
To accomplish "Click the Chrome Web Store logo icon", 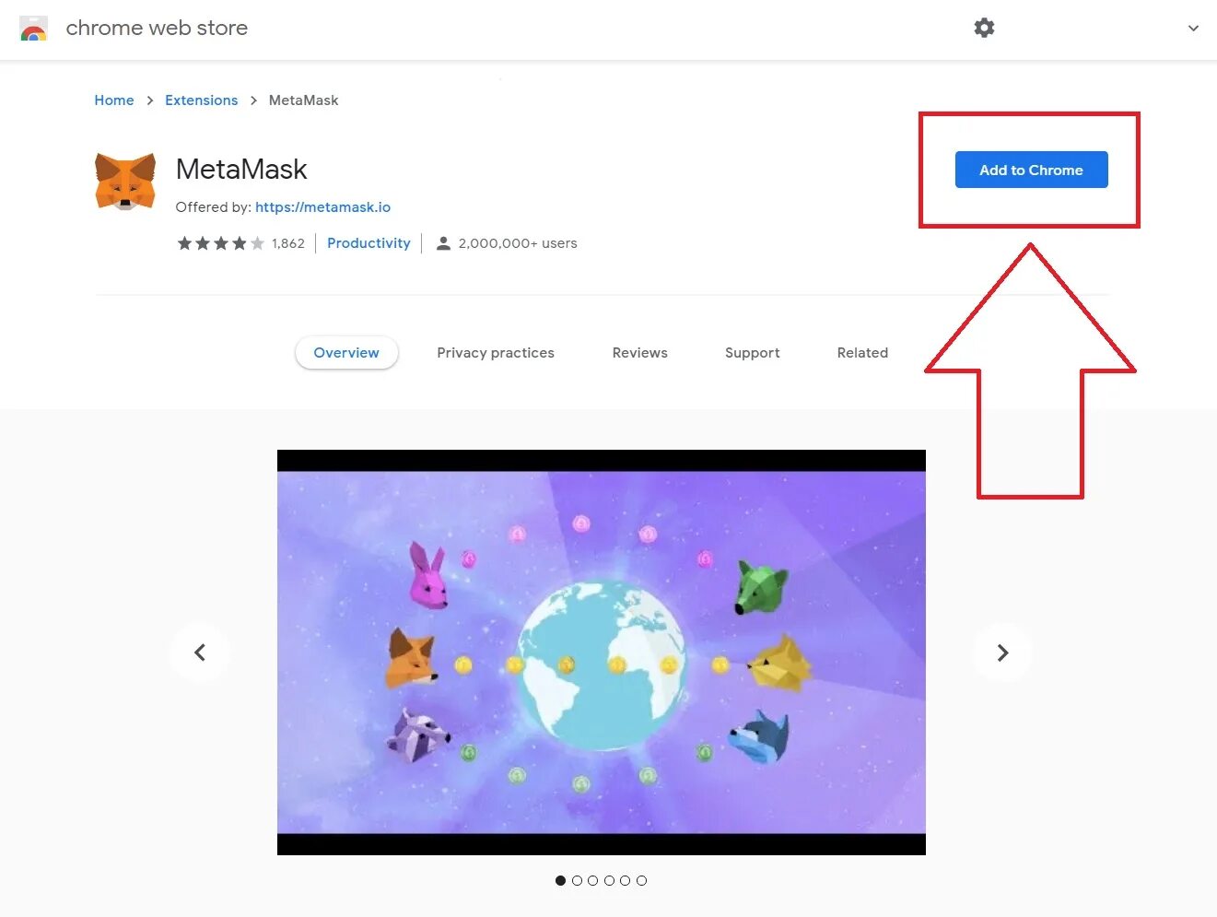I will click(x=33, y=29).
